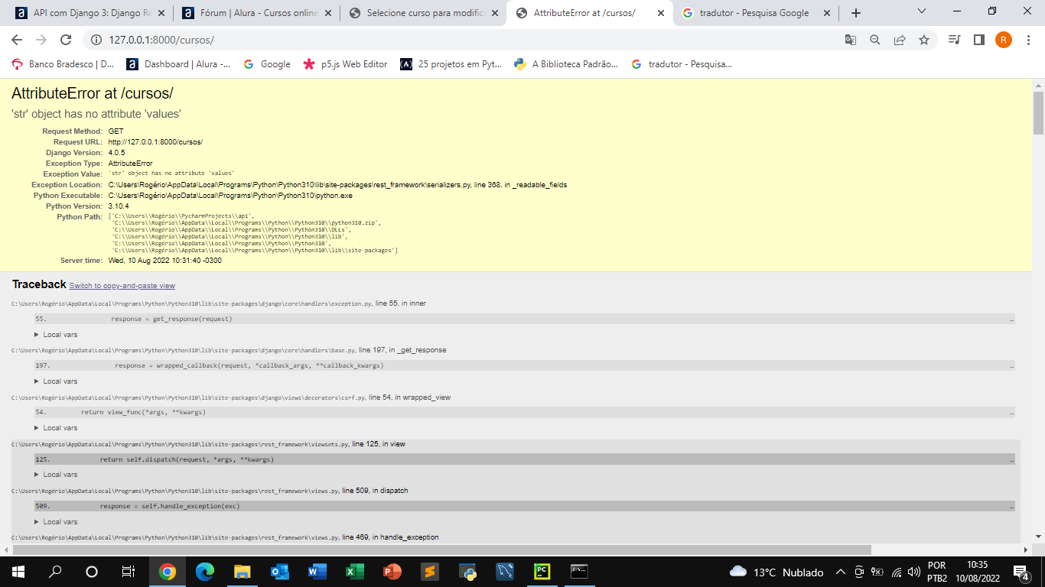Open the weather widget 13°C Nublado

[776, 572]
